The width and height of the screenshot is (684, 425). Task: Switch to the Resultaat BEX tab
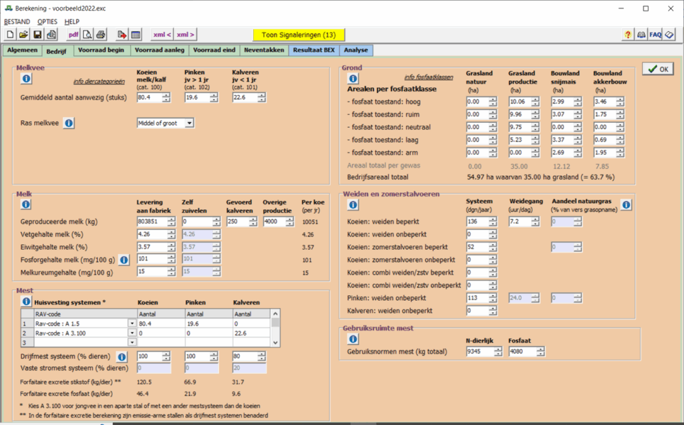pyautogui.click(x=313, y=50)
